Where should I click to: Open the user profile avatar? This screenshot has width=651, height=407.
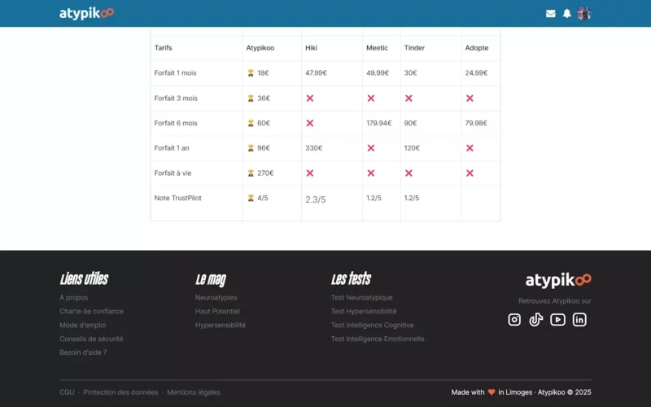tap(584, 13)
